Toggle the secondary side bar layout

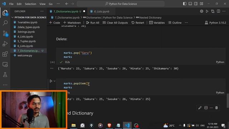coord(196,4)
